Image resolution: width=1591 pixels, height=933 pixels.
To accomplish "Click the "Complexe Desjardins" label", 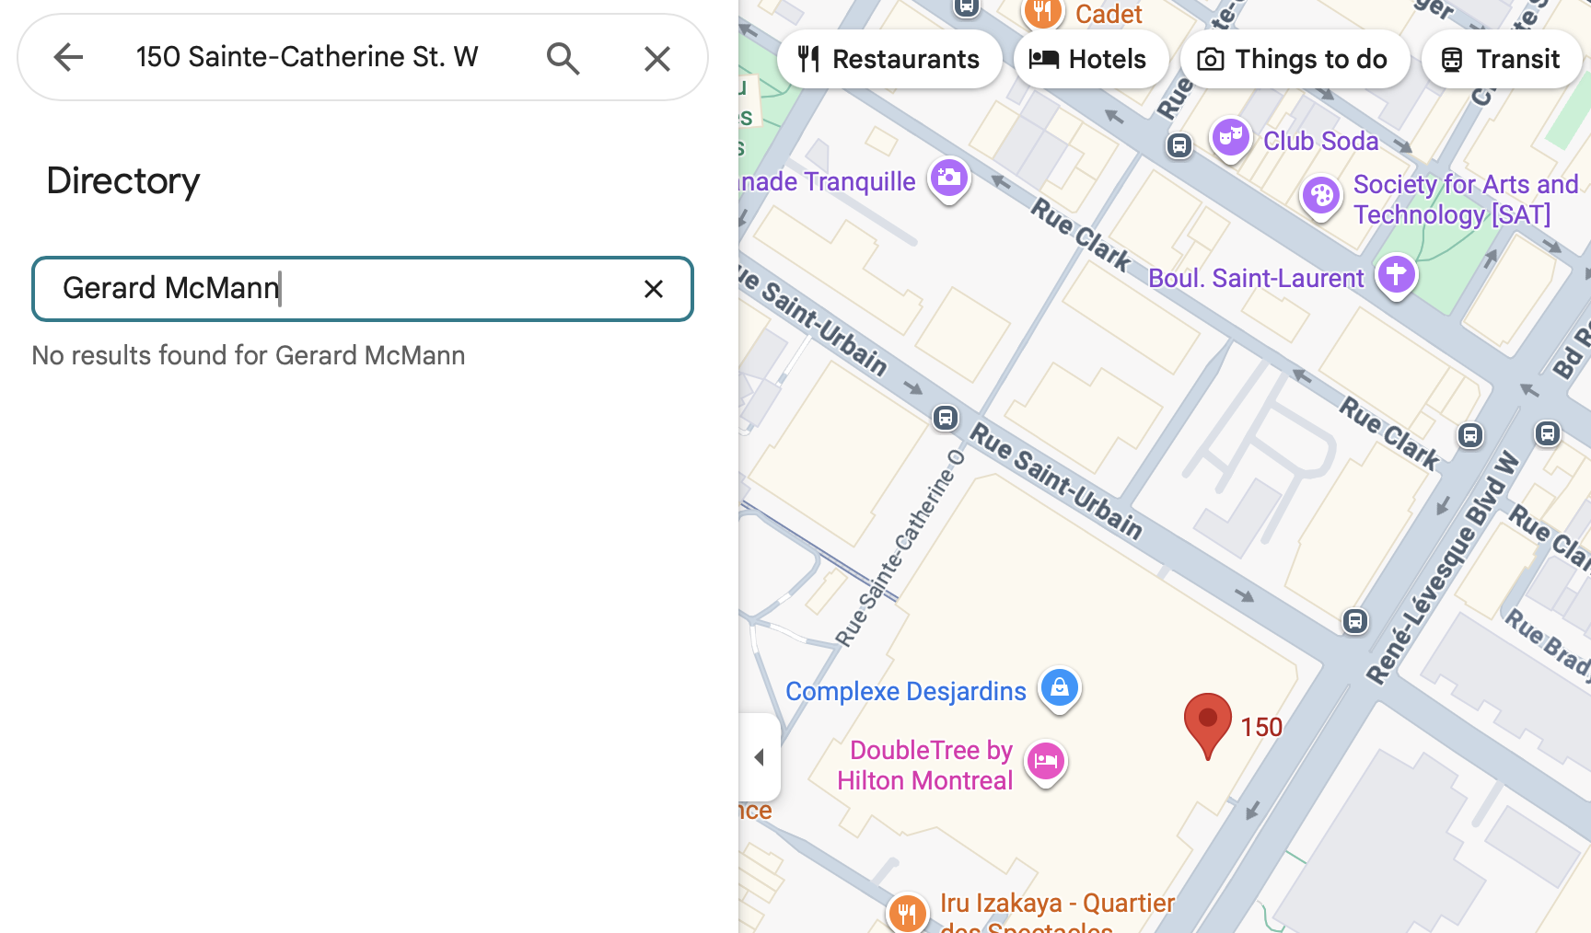I will click(x=906, y=691).
